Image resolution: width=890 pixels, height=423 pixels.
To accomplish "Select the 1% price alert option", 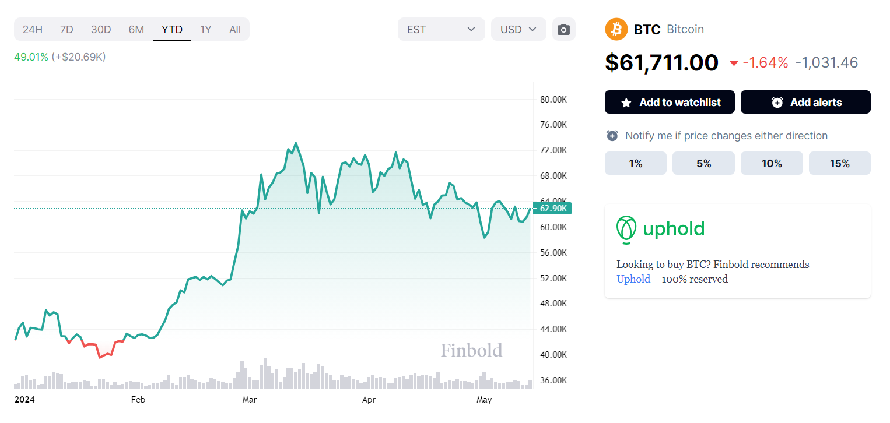I will (635, 164).
